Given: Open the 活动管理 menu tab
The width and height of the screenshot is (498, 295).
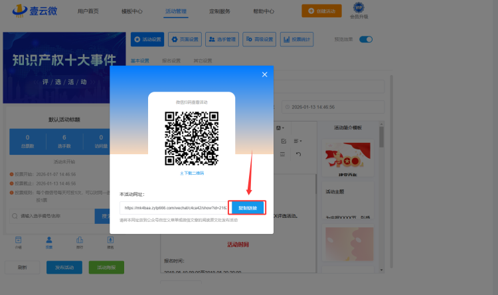Looking at the screenshot, I should point(176,11).
